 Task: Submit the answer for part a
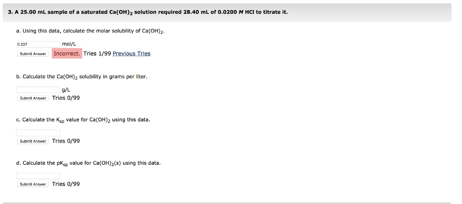pos(33,54)
